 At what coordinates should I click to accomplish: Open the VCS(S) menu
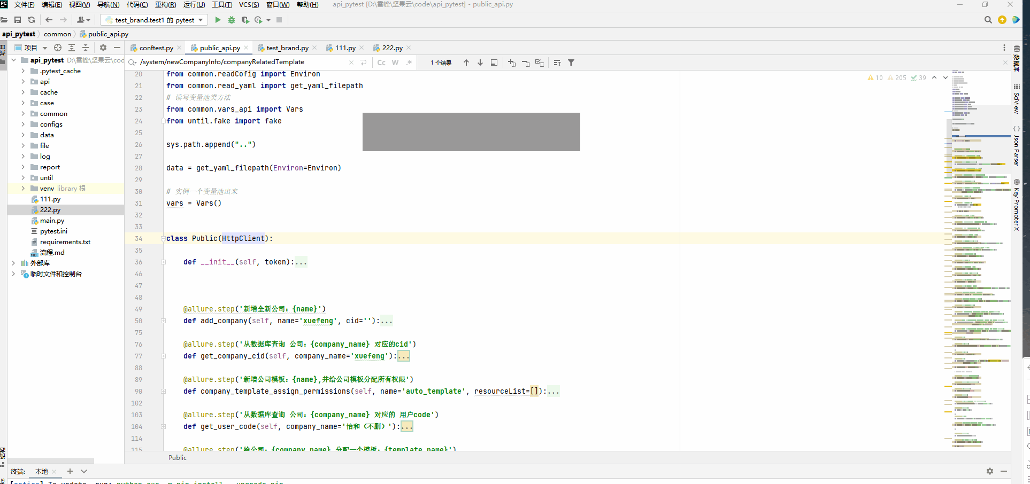tap(249, 5)
